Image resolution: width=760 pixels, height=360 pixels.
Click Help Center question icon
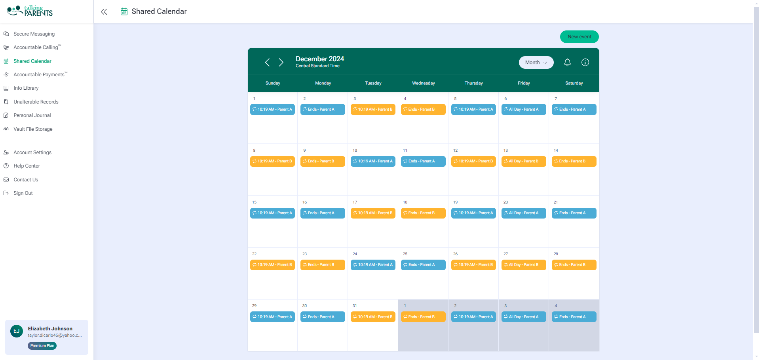6,166
